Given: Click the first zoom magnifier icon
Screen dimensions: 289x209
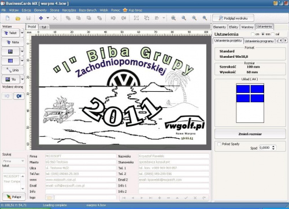Looking at the screenshot, I should coord(173,18).
